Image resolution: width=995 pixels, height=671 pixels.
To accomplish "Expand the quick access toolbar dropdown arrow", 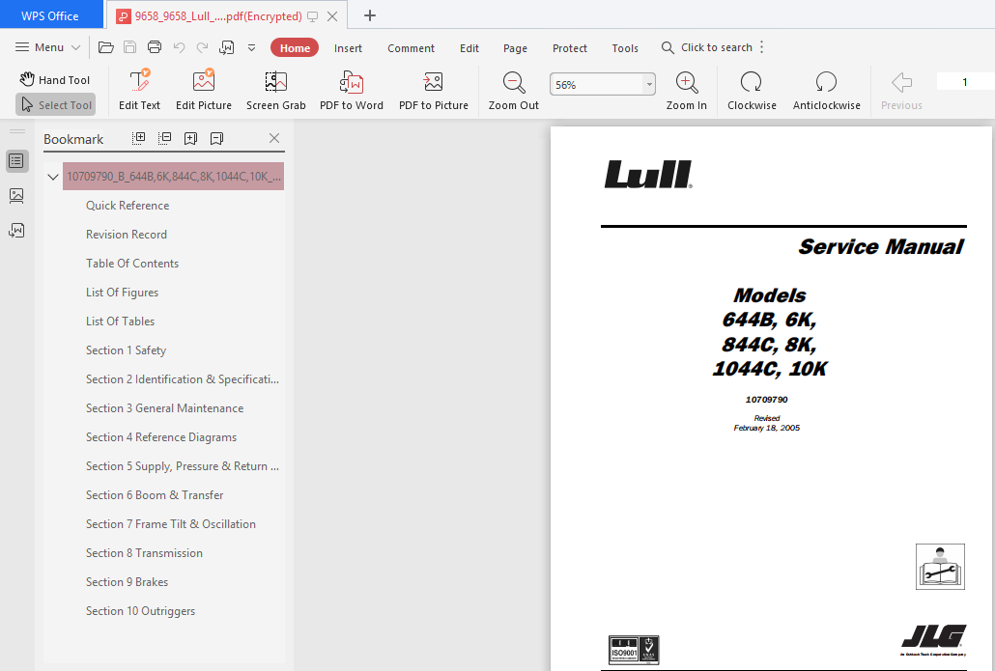I will pyautogui.click(x=251, y=47).
